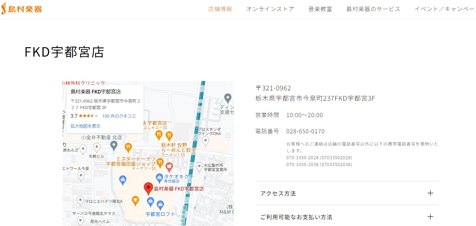Image resolution: width=476 pixels, height=226 pixels.
Task: Select the gray pin for 房あんざ
Action: 83,150
